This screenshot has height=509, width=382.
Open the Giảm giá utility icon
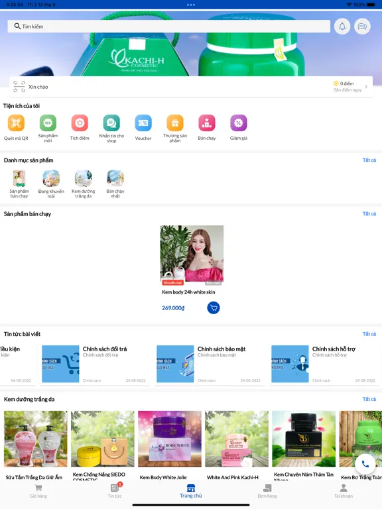(239, 123)
